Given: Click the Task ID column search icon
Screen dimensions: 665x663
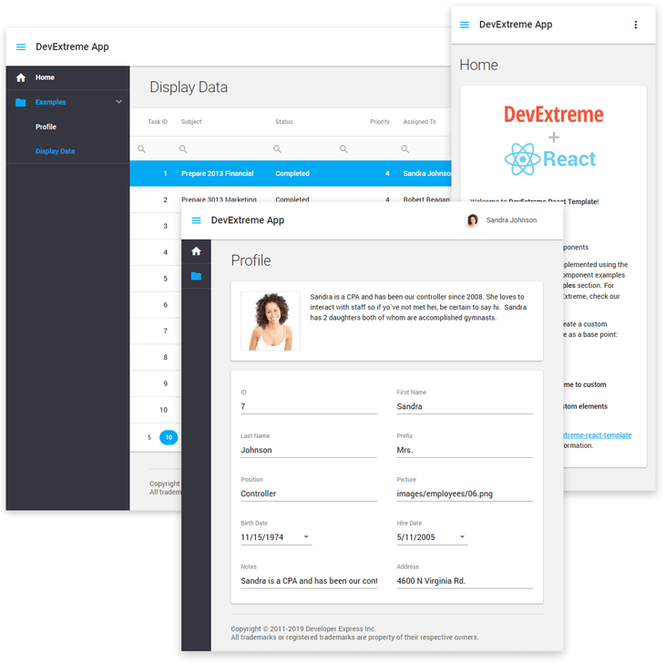Looking at the screenshot, I should (x=141, y=149).
